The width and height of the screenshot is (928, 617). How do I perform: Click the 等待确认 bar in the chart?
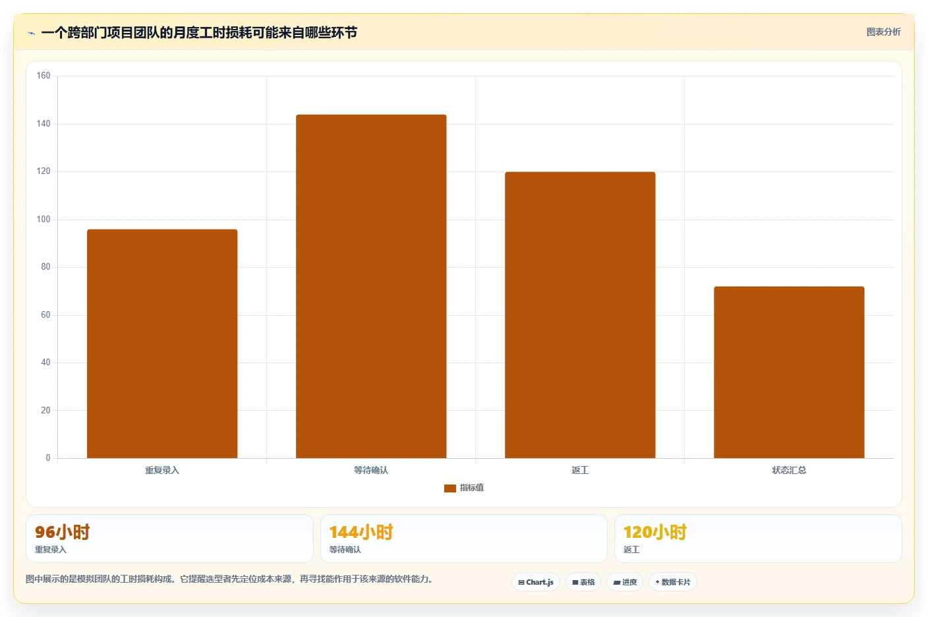(x=371, y=286)
